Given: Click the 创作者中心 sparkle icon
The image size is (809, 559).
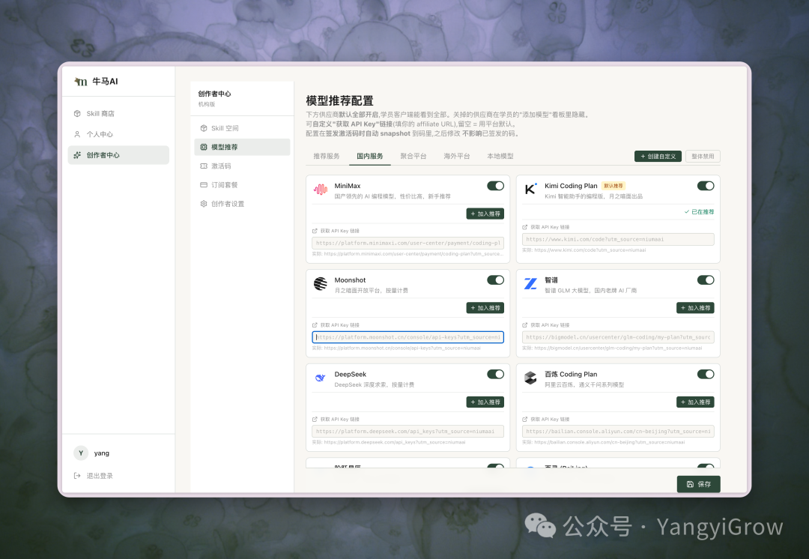Looking at the screenshot, I should [x=77, y=155].
